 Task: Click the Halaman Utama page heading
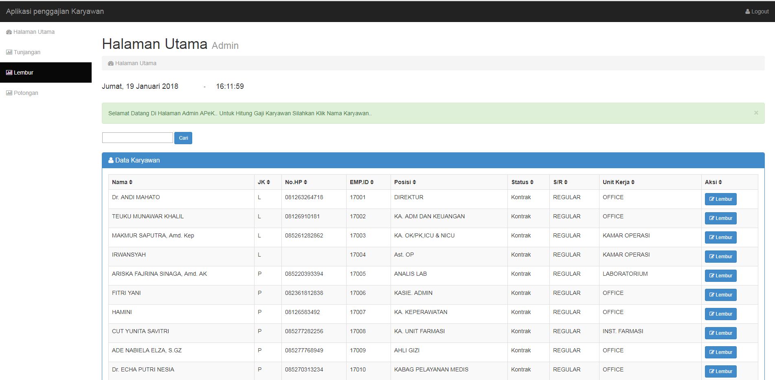pyautogui.click(x=155, y=44)
